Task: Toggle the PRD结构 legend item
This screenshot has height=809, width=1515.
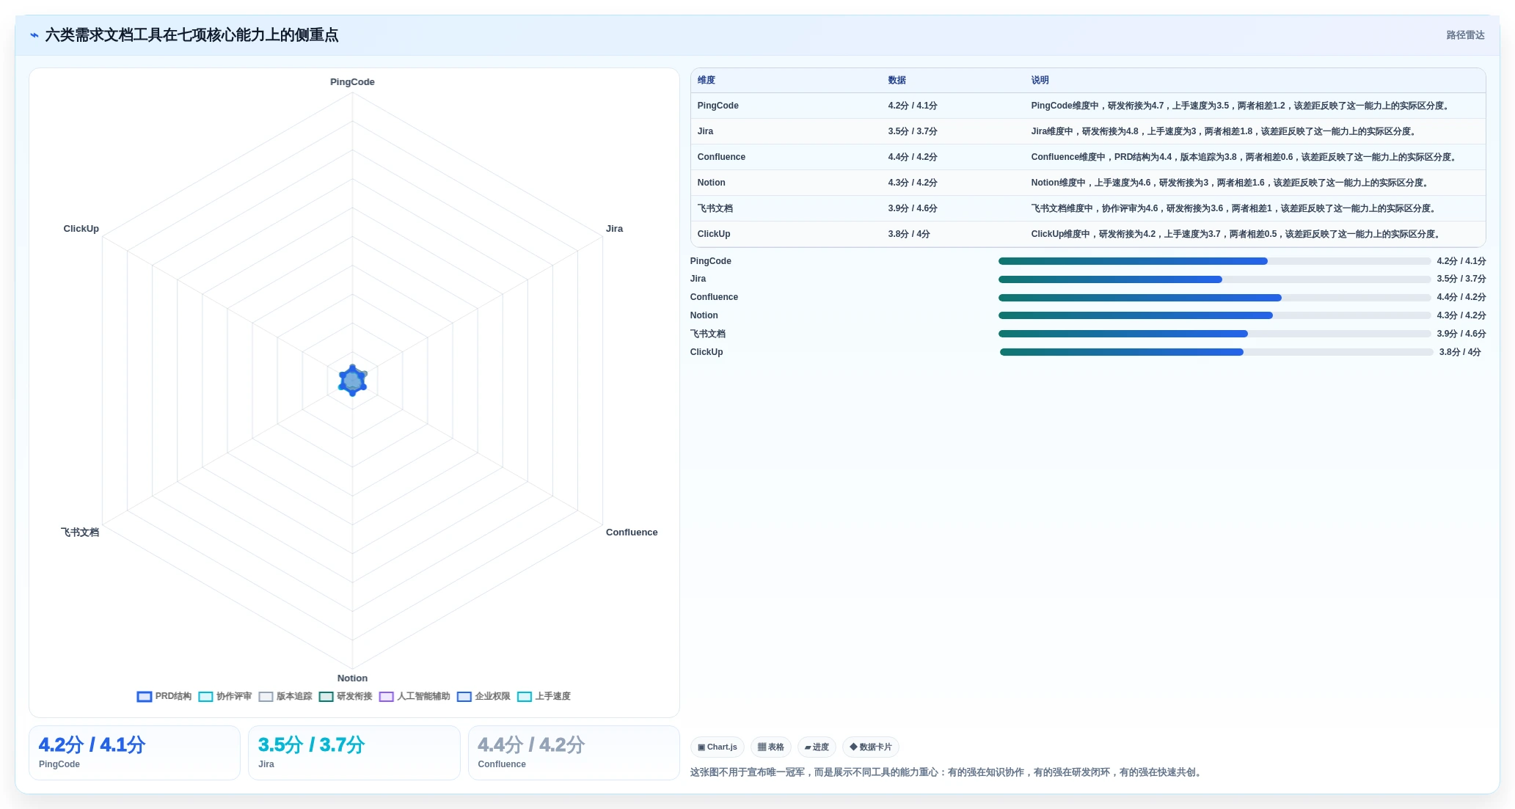Action: tap(164, 696)
